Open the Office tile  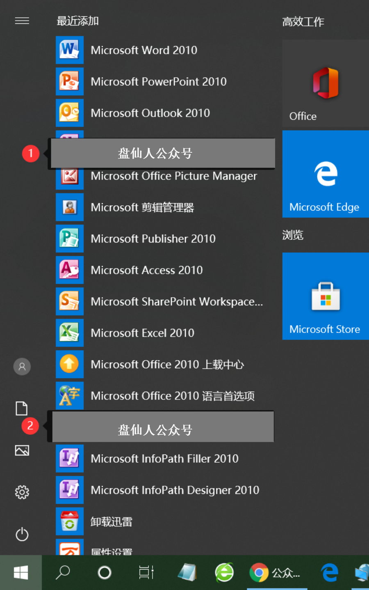[326, 84]
